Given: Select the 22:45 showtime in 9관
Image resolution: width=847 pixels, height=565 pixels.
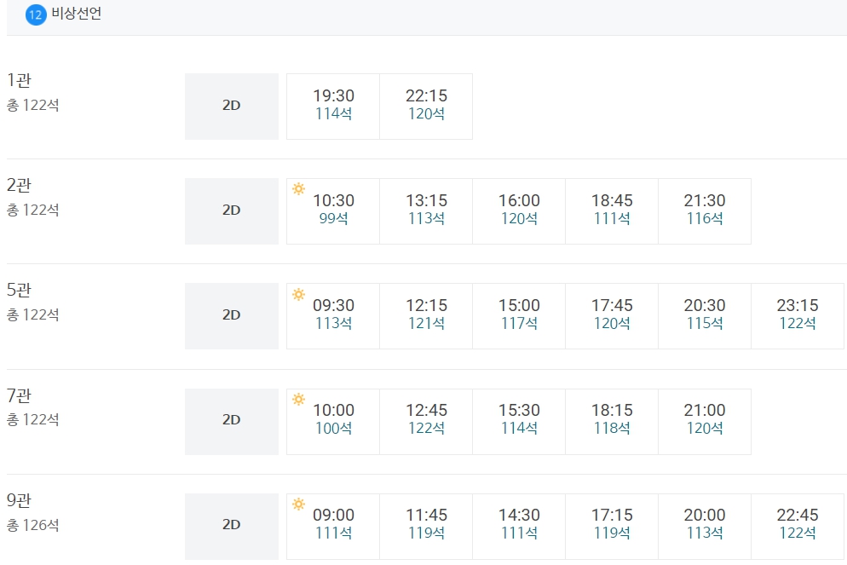Looking at the screenshot, I should pos(798,527).
